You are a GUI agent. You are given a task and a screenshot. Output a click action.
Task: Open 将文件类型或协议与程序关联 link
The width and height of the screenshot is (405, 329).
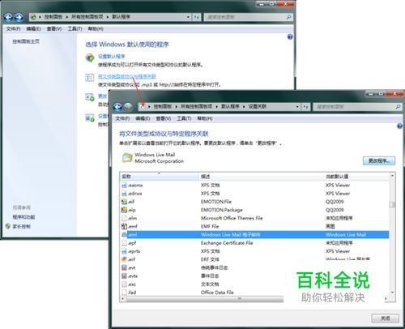click(127, 76)
